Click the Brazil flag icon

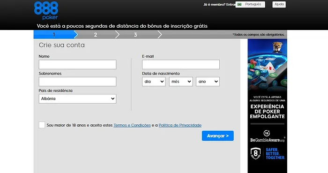point(239,4)
